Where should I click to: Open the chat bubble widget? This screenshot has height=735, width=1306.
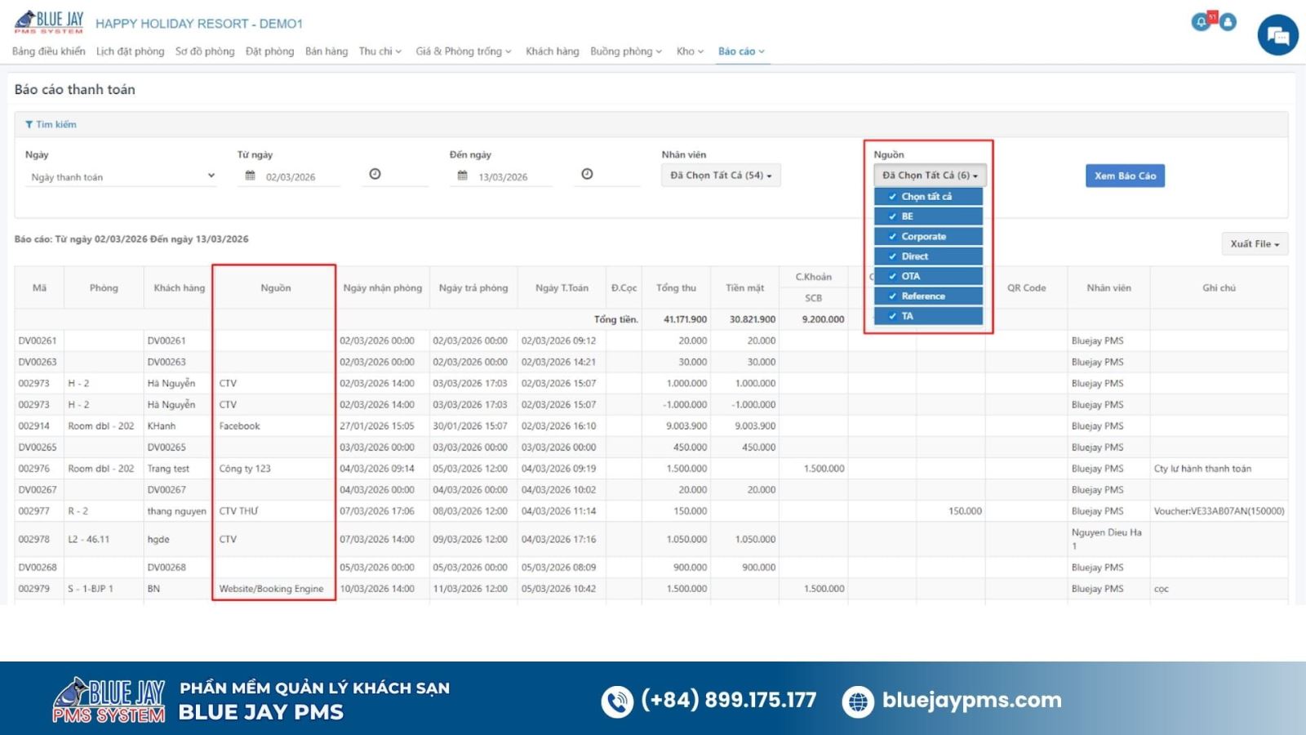click(1277, 36)
